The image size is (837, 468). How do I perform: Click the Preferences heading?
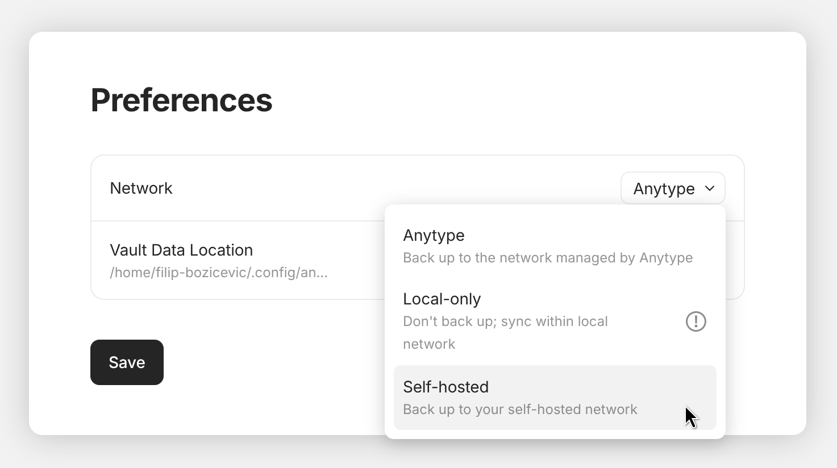[x=181, y=100]
